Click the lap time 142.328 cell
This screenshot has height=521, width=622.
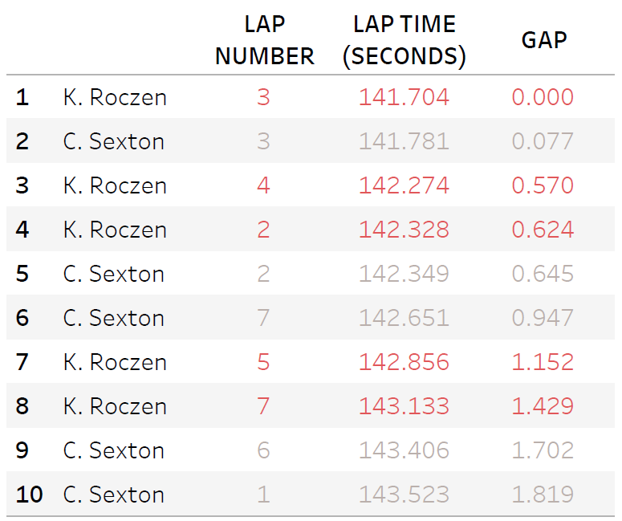point(404,230)
